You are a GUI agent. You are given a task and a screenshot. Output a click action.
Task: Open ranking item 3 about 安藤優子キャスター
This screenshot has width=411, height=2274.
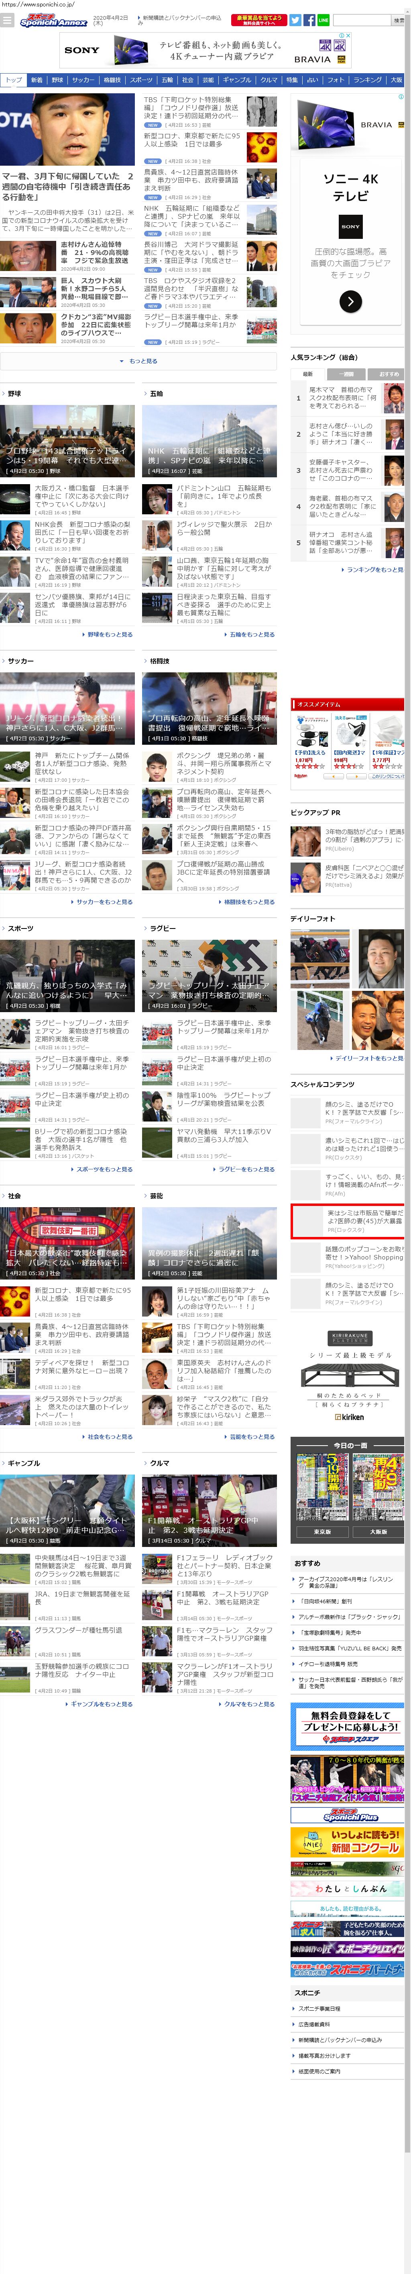[348, 470]
